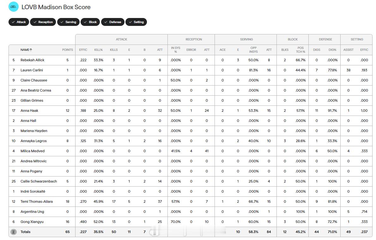The image size is (376, 240).
Task: Click the total assists value 49
Action: pos(349,232)
